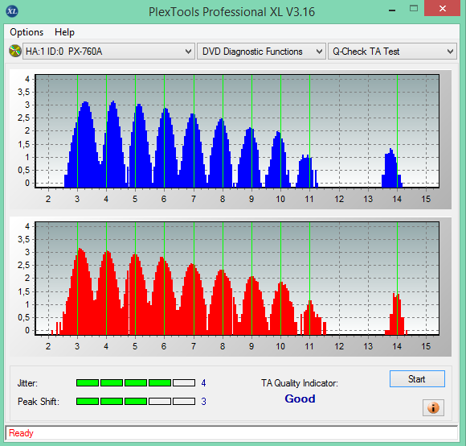466x446 pixels.
Task: Click the PlexTools XL logo icon
Action: pyautogui.click(x=12, y=11)
